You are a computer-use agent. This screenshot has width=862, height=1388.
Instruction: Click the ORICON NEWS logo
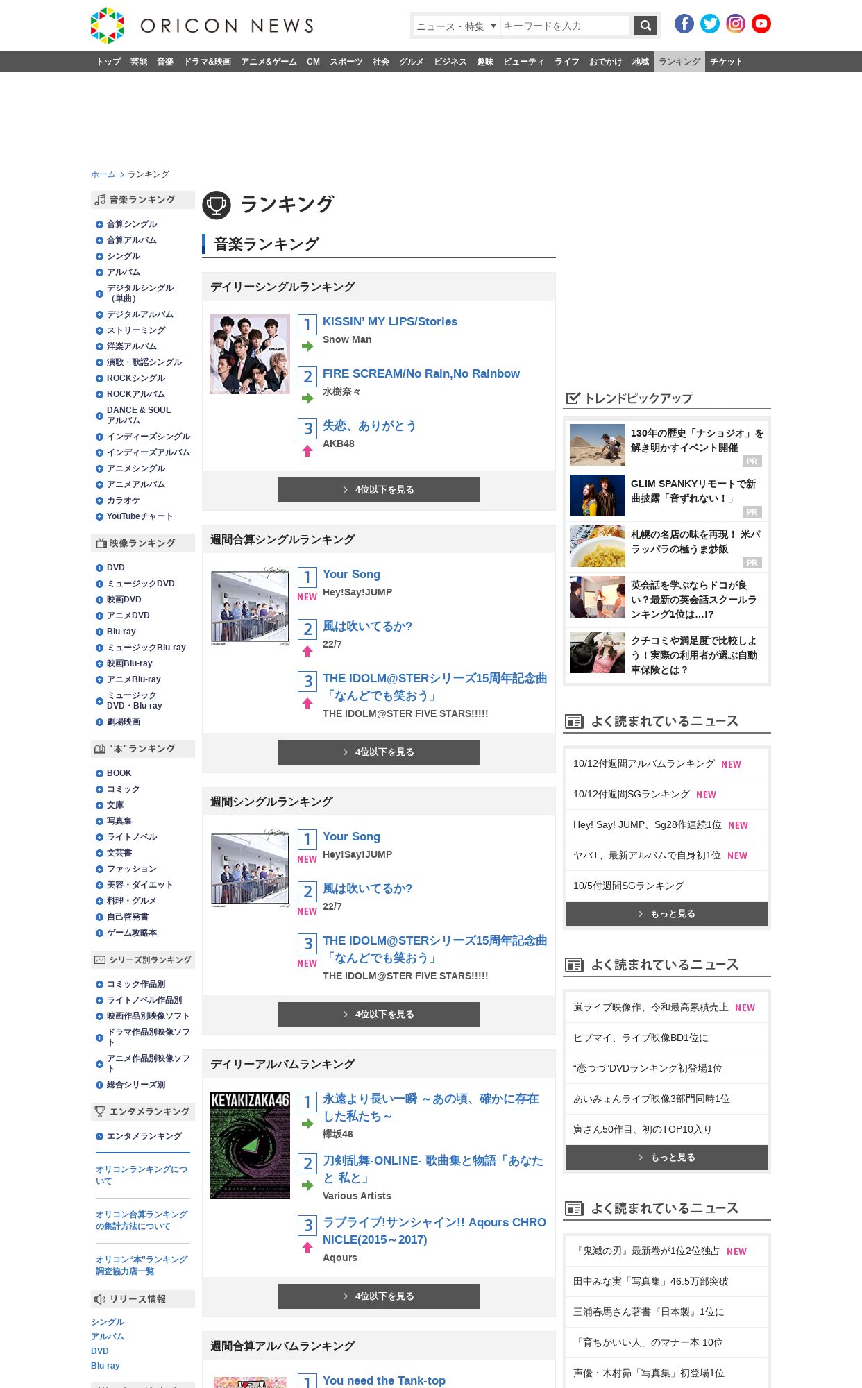click(x=202, y=26)
